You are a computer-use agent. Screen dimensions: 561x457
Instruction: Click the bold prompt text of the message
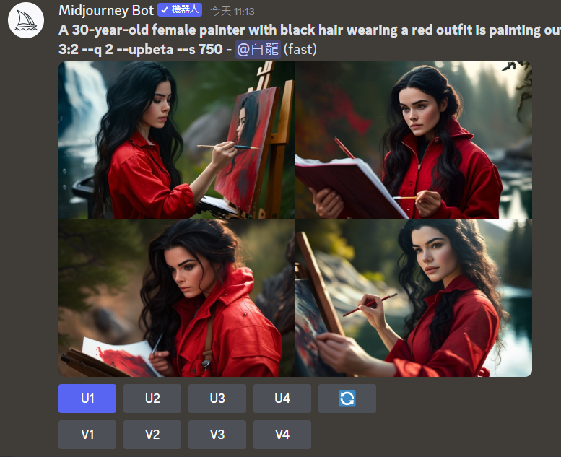(x=310, y=40)
